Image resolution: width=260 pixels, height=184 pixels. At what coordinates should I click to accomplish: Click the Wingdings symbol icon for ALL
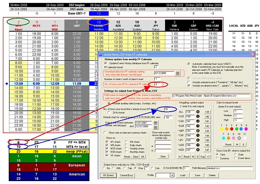pos(198,112)
